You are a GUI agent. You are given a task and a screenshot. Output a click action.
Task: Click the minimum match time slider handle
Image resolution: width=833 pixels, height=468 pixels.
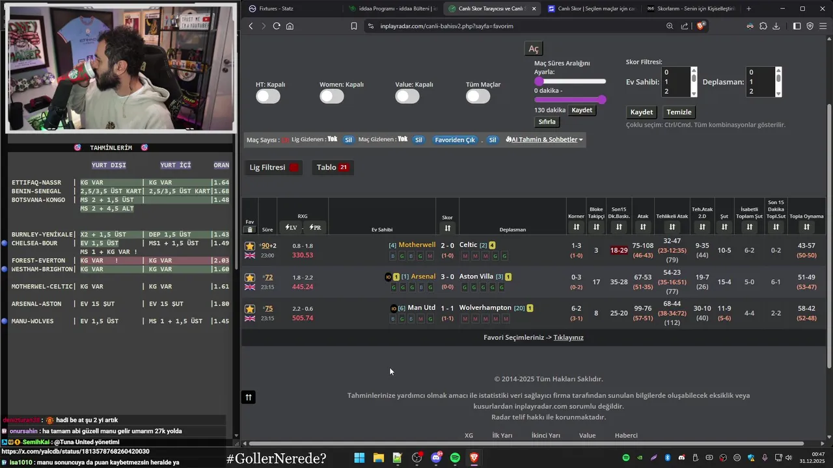point(539,81)
